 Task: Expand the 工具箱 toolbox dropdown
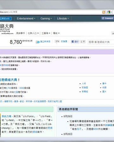46,33
